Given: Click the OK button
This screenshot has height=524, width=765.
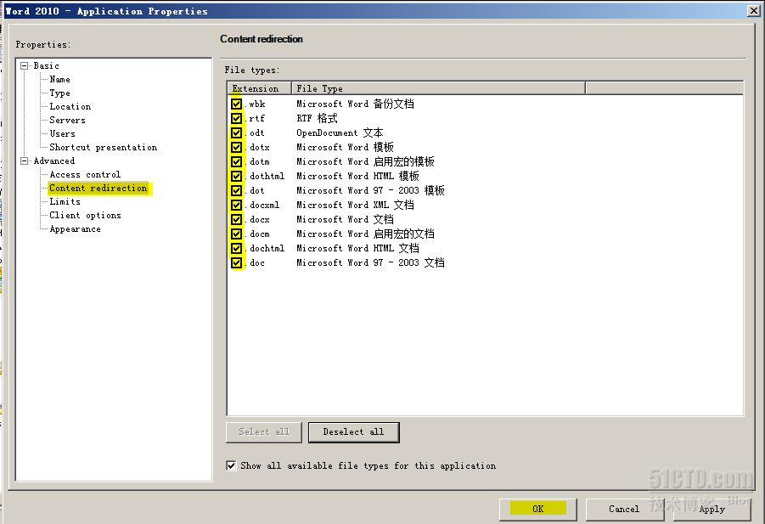Looking at the screenshot, I should [538, 509].
